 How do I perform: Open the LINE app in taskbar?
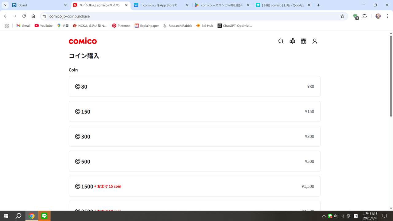click(x=44, y=216)
